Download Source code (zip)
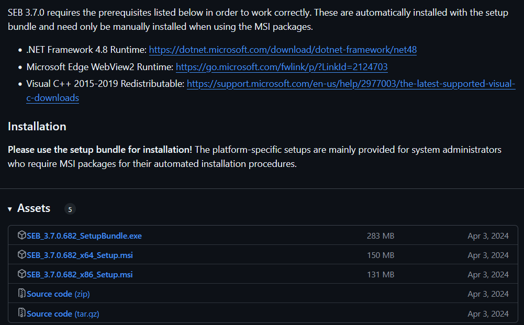 click(x=58, y=294)
